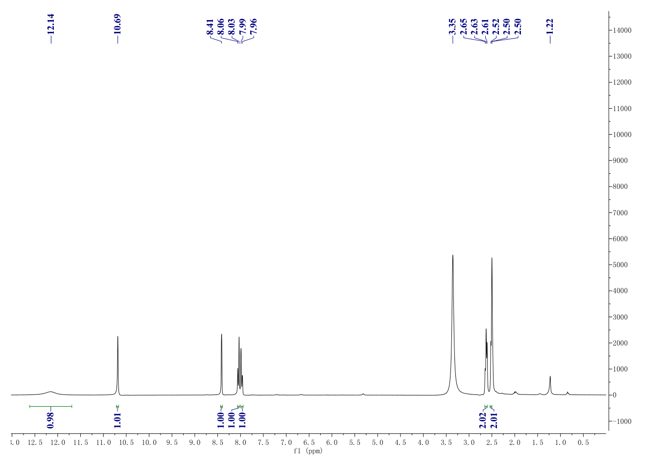660x466 pixels.
Task: Select the 4000 intensity tick label
Action: pyautogui.click(x=620, y=291)
